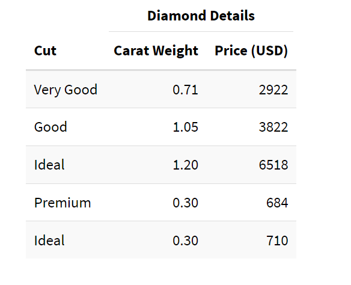This screenshot has width=351, height=285.
Task: Click the last row's 0.30 carat value
Action: [185, 241]
